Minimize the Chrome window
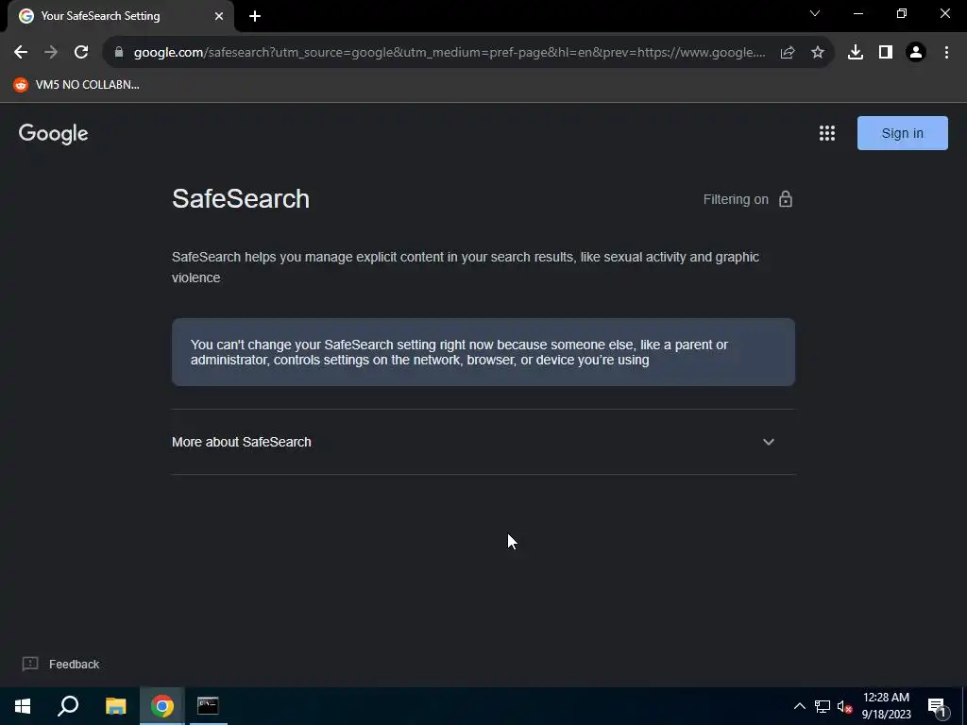The width and height of the screenshot is (967, 725). pyautogui.click(x=857, y=13)
